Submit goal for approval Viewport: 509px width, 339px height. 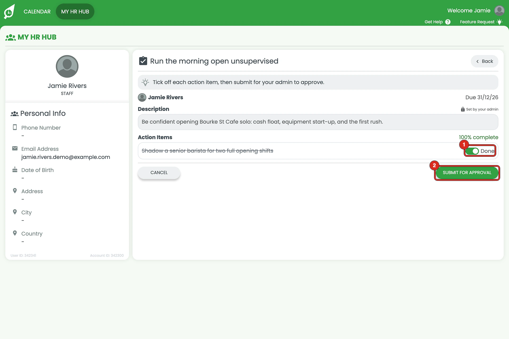point(467,173)
